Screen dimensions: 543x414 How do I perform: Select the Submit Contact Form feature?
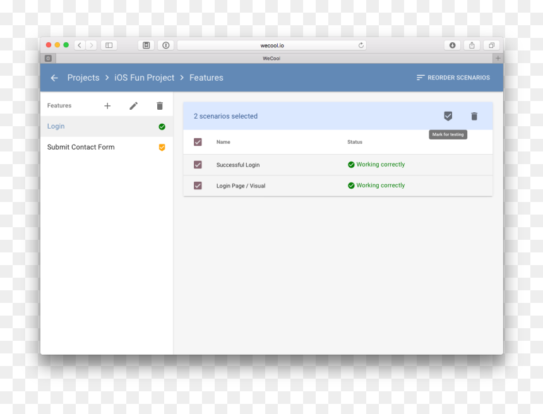(106, 147)
